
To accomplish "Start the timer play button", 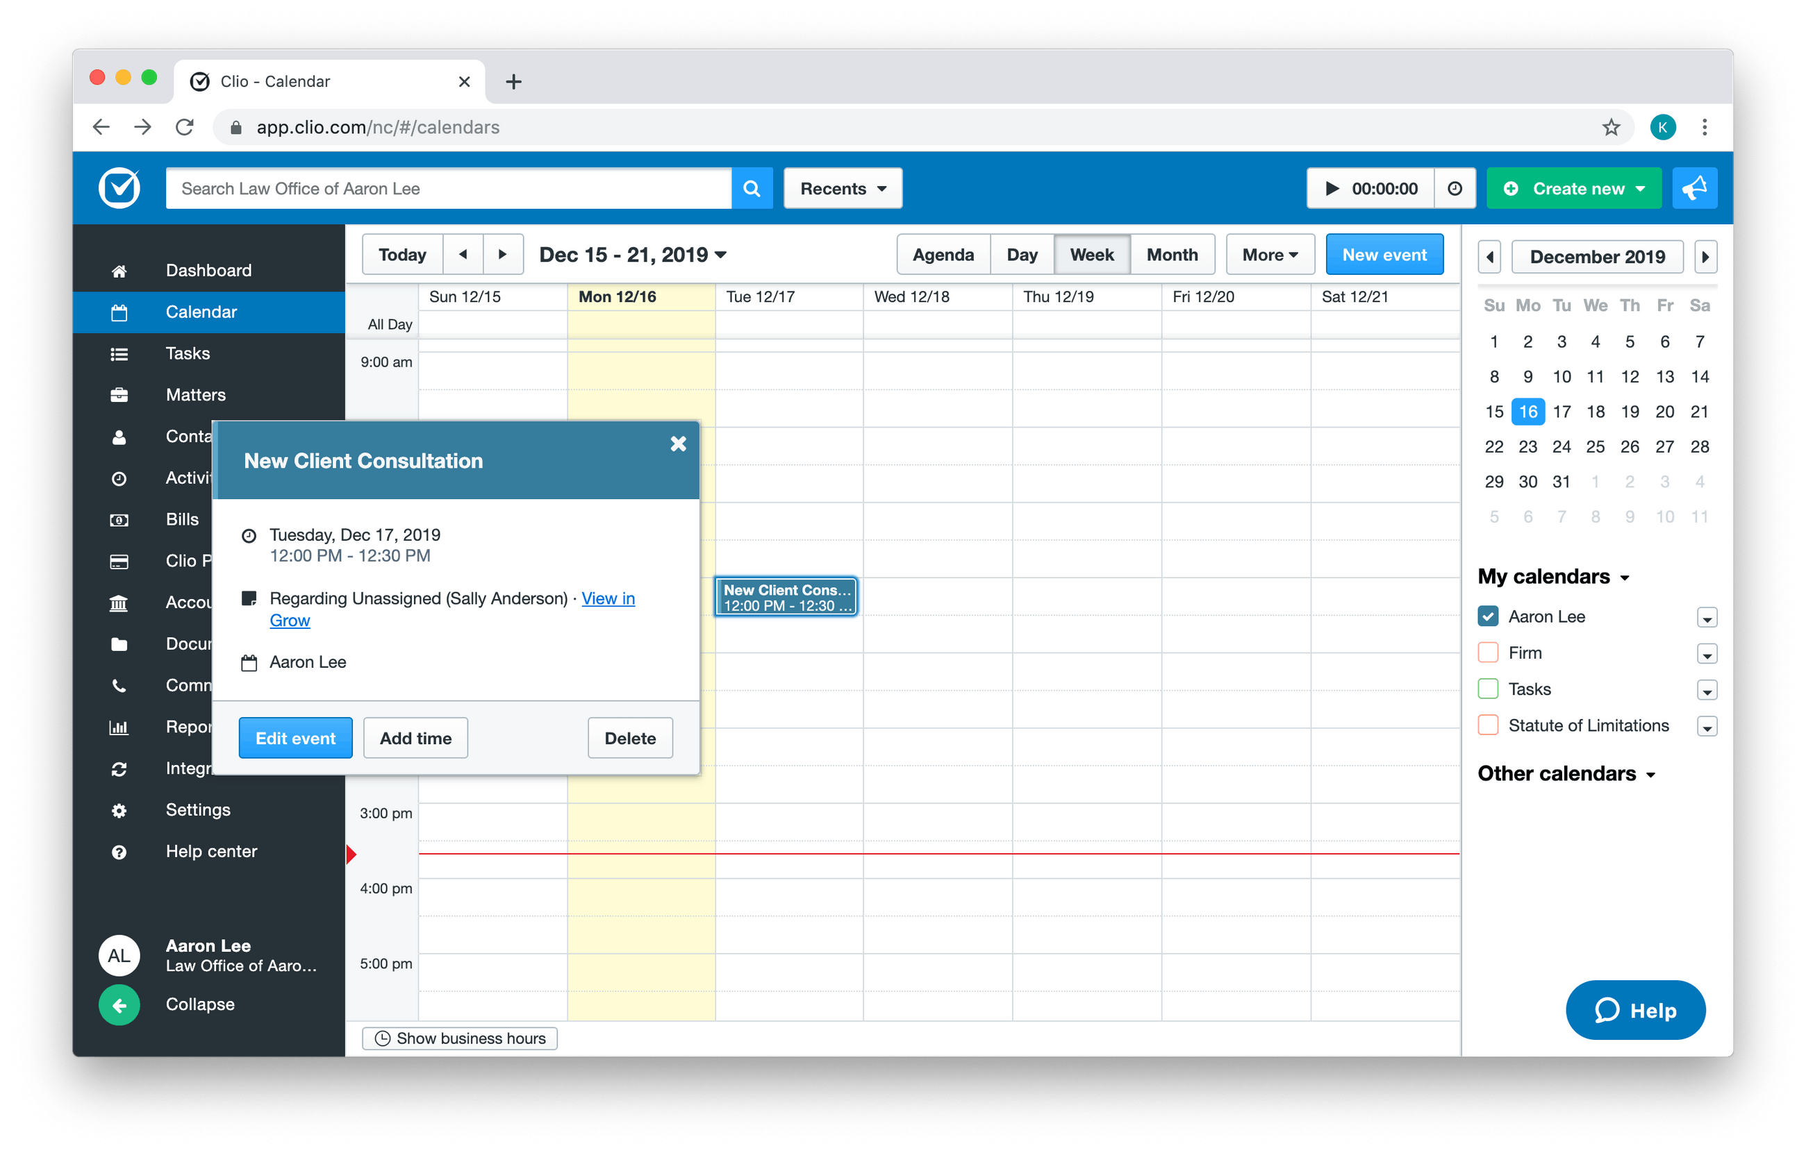I will [1332, 188].
